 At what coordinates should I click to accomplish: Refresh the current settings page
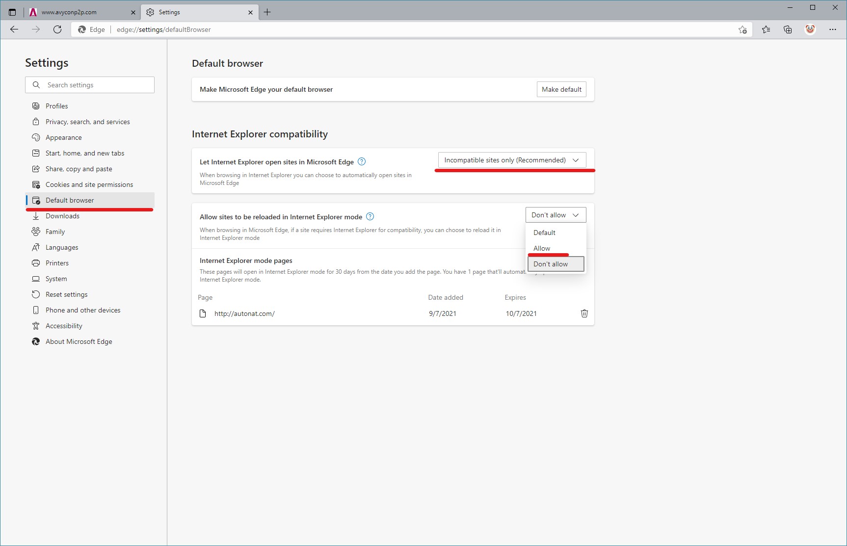click(x=57, y=29)
